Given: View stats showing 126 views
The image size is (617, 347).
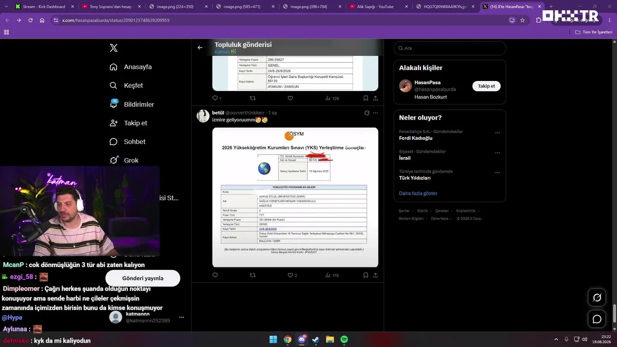Looking at the screenshot, I should (332, 98).
